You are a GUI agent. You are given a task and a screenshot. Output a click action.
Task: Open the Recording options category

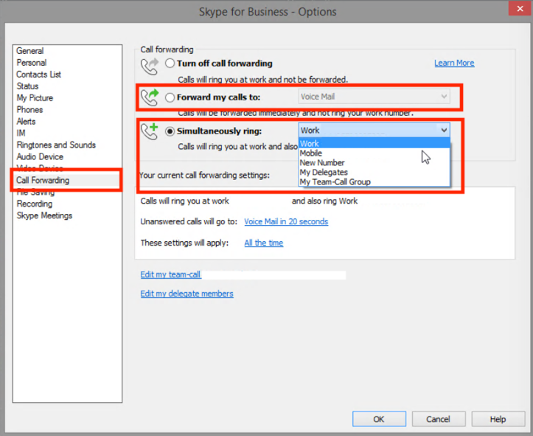pyautogui.click(x=35, y=204)
